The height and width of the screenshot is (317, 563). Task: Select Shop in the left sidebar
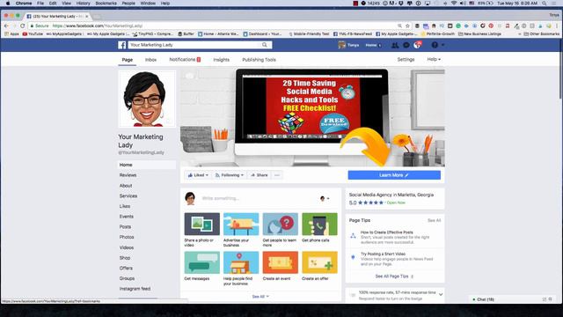(125, 258)
